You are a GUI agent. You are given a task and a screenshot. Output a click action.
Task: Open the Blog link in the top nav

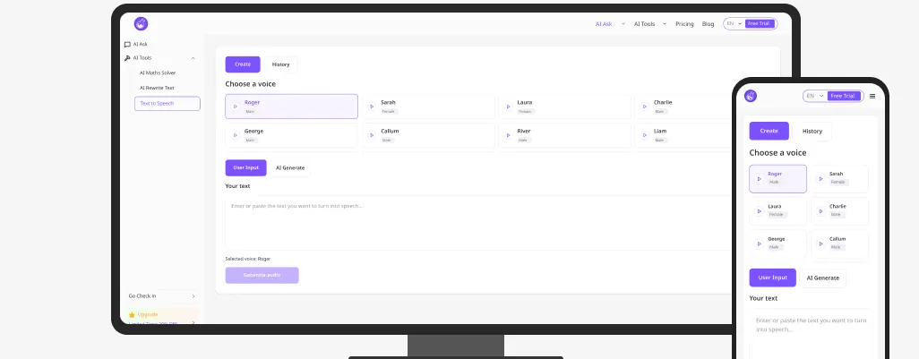[708, 24]
